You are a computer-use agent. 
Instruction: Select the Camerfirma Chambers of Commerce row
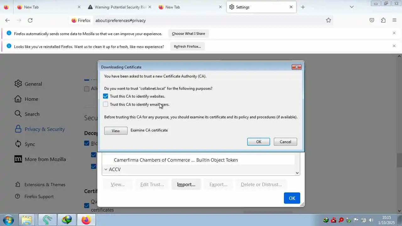198,160
